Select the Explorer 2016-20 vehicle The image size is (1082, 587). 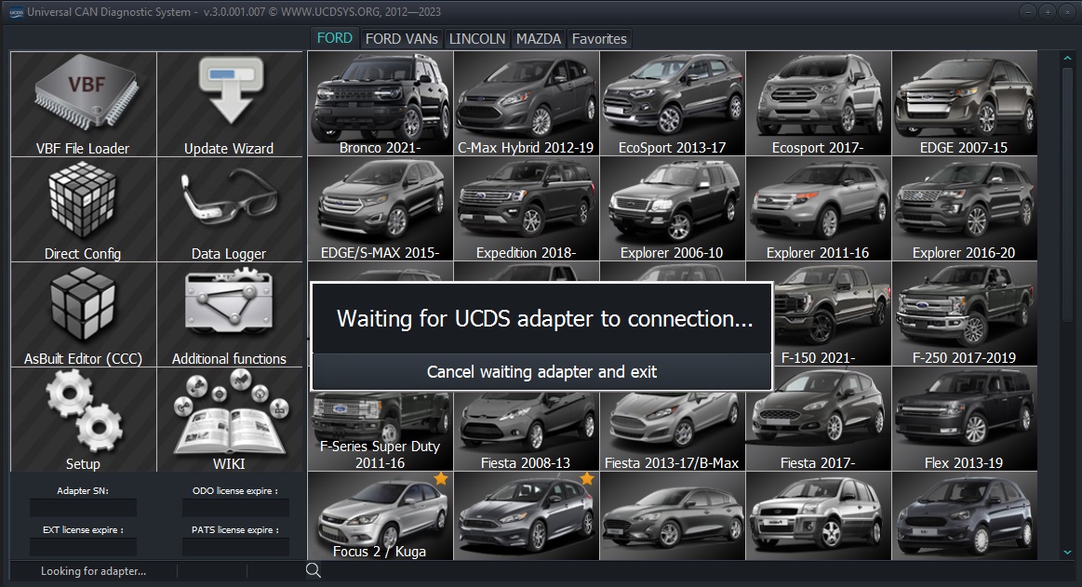click(964, 208)
